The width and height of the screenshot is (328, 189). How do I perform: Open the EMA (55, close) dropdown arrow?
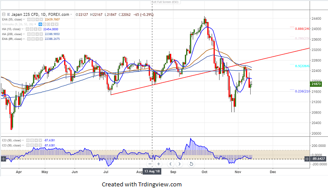pyautogui.click(x=24, y=19)
